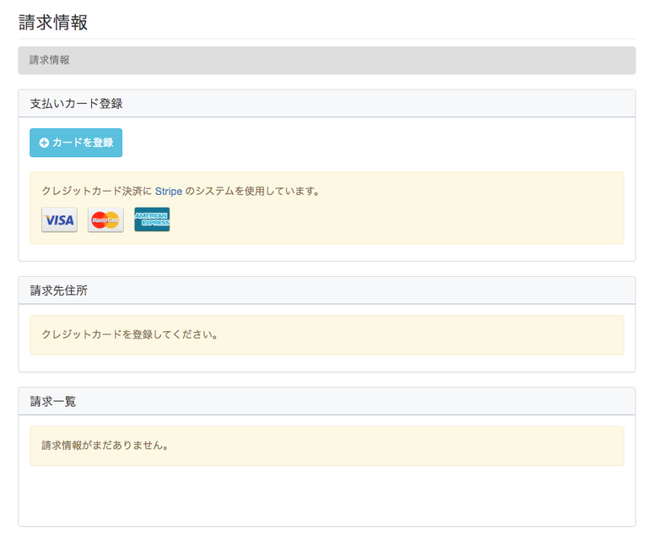
Task: Click the text クレジットカード決済に before Stripe
Action: 96,192
